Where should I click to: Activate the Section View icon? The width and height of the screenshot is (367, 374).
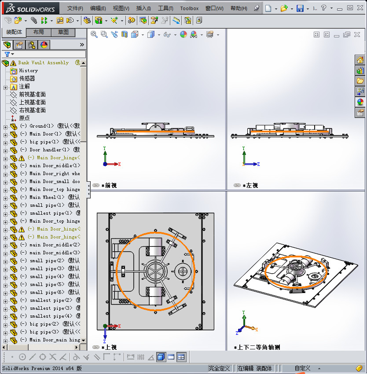[125, 35]
